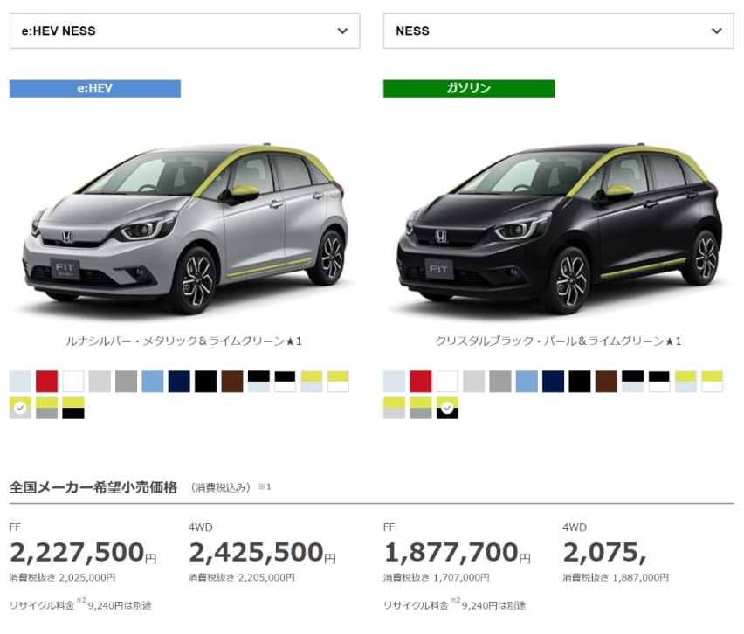Click color name クリスタルブラック・パール&ライムグリーン
Image resolution: width=744 pixels, height=634 pixels.
[x=558, y=341]
